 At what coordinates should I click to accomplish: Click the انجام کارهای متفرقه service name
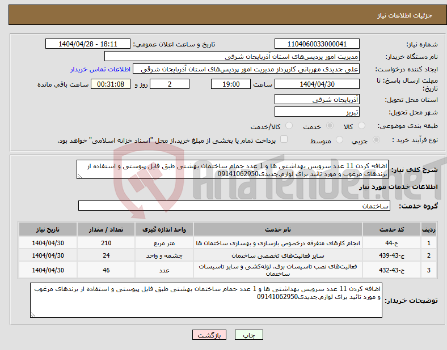tap(278, 244)
